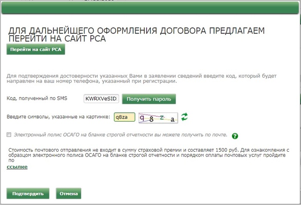Open the 'ссылке' hyperlink
Viewport: 301px width, 205px height.
click(17, 167)
